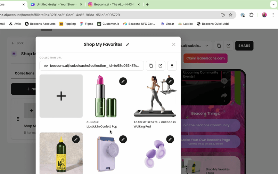
Task: Switch to the Untitled design tab
Action: coord(56,5)
